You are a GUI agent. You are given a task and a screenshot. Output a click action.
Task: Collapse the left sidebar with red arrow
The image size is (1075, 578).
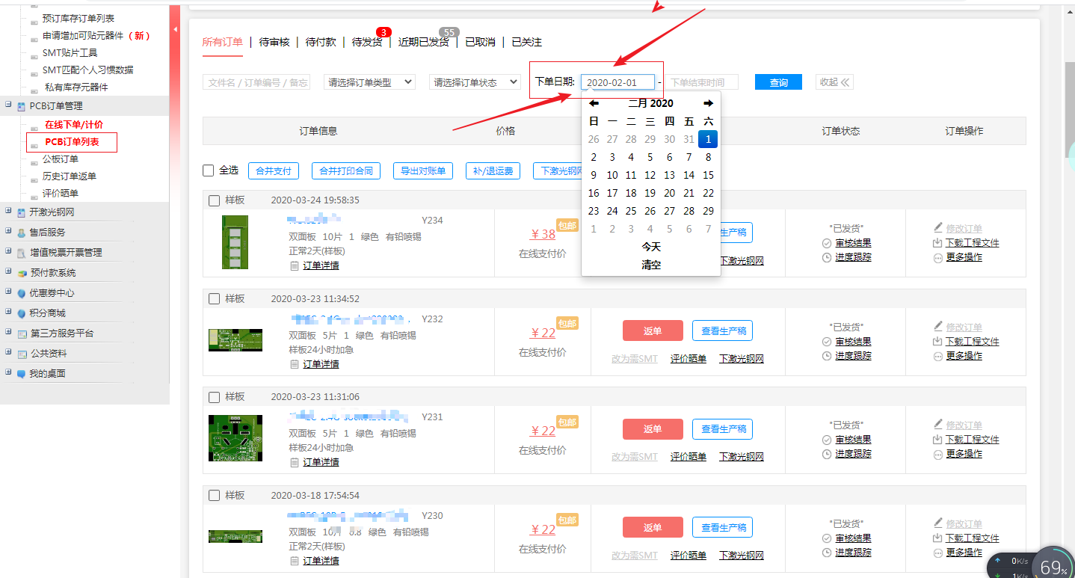tap(175, 30)
